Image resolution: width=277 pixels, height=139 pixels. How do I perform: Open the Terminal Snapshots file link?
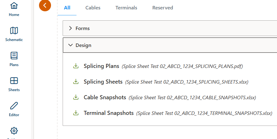109,113
